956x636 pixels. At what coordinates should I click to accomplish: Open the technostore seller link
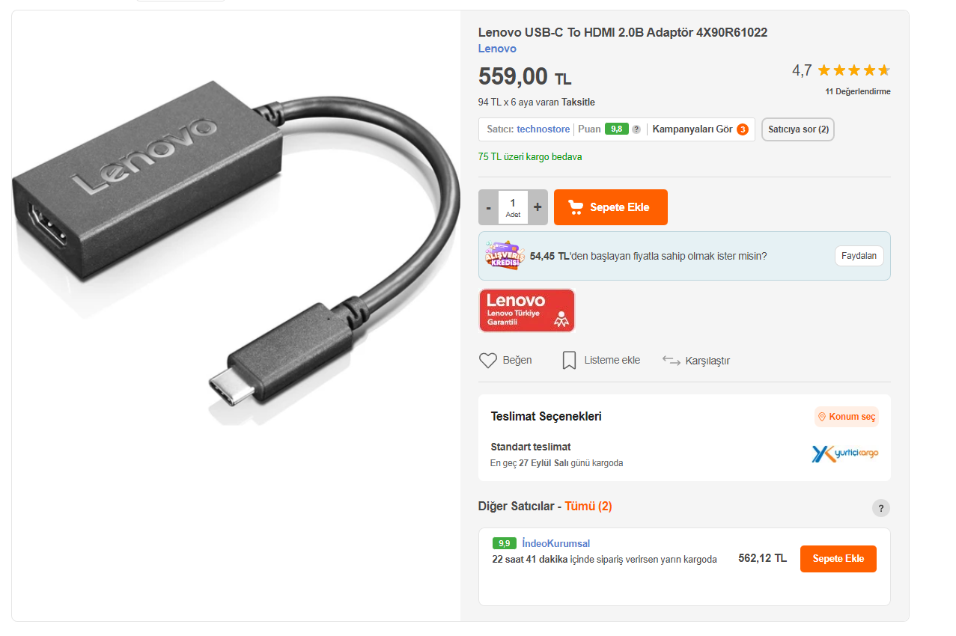coord(543,129)
